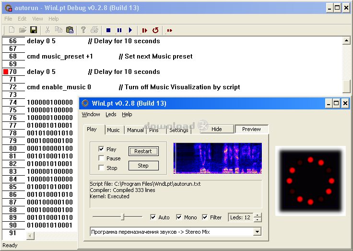Click 'Compiler: Compiled 333 lines' text
The width and height of the screenshot is (353, 251).
coord(122,190)
